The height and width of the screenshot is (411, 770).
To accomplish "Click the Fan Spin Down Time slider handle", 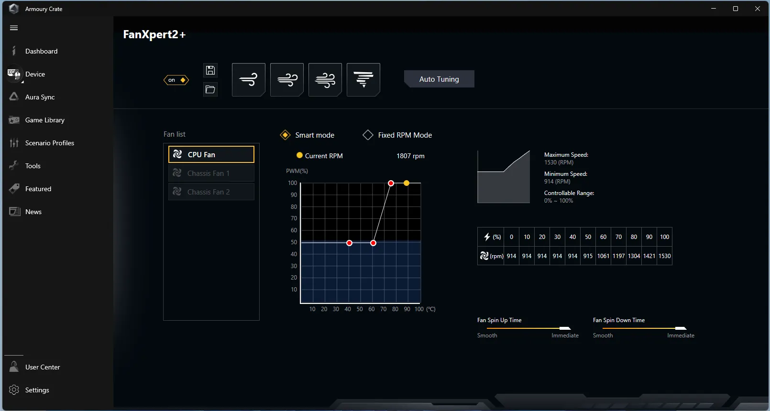I will click(x=681, y=328).
